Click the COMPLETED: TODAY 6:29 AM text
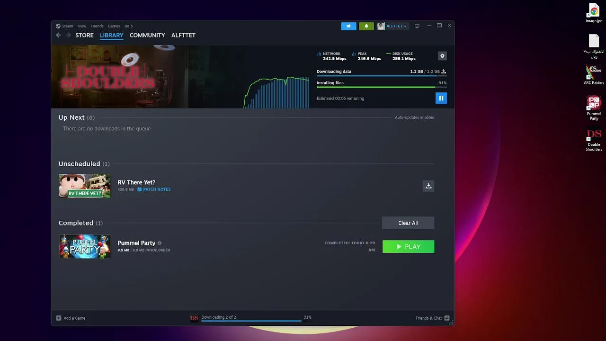 pos(350,246)
